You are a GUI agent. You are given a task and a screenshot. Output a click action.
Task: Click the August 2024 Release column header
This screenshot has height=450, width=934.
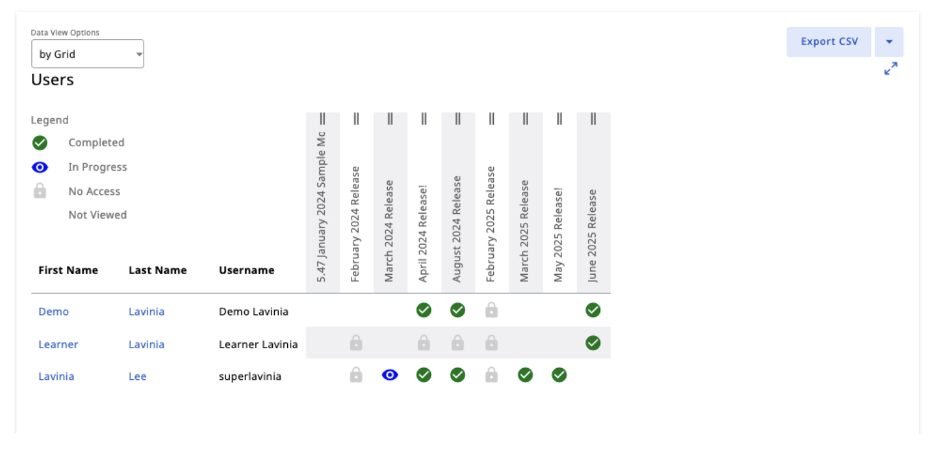click(x=457, y=229)
